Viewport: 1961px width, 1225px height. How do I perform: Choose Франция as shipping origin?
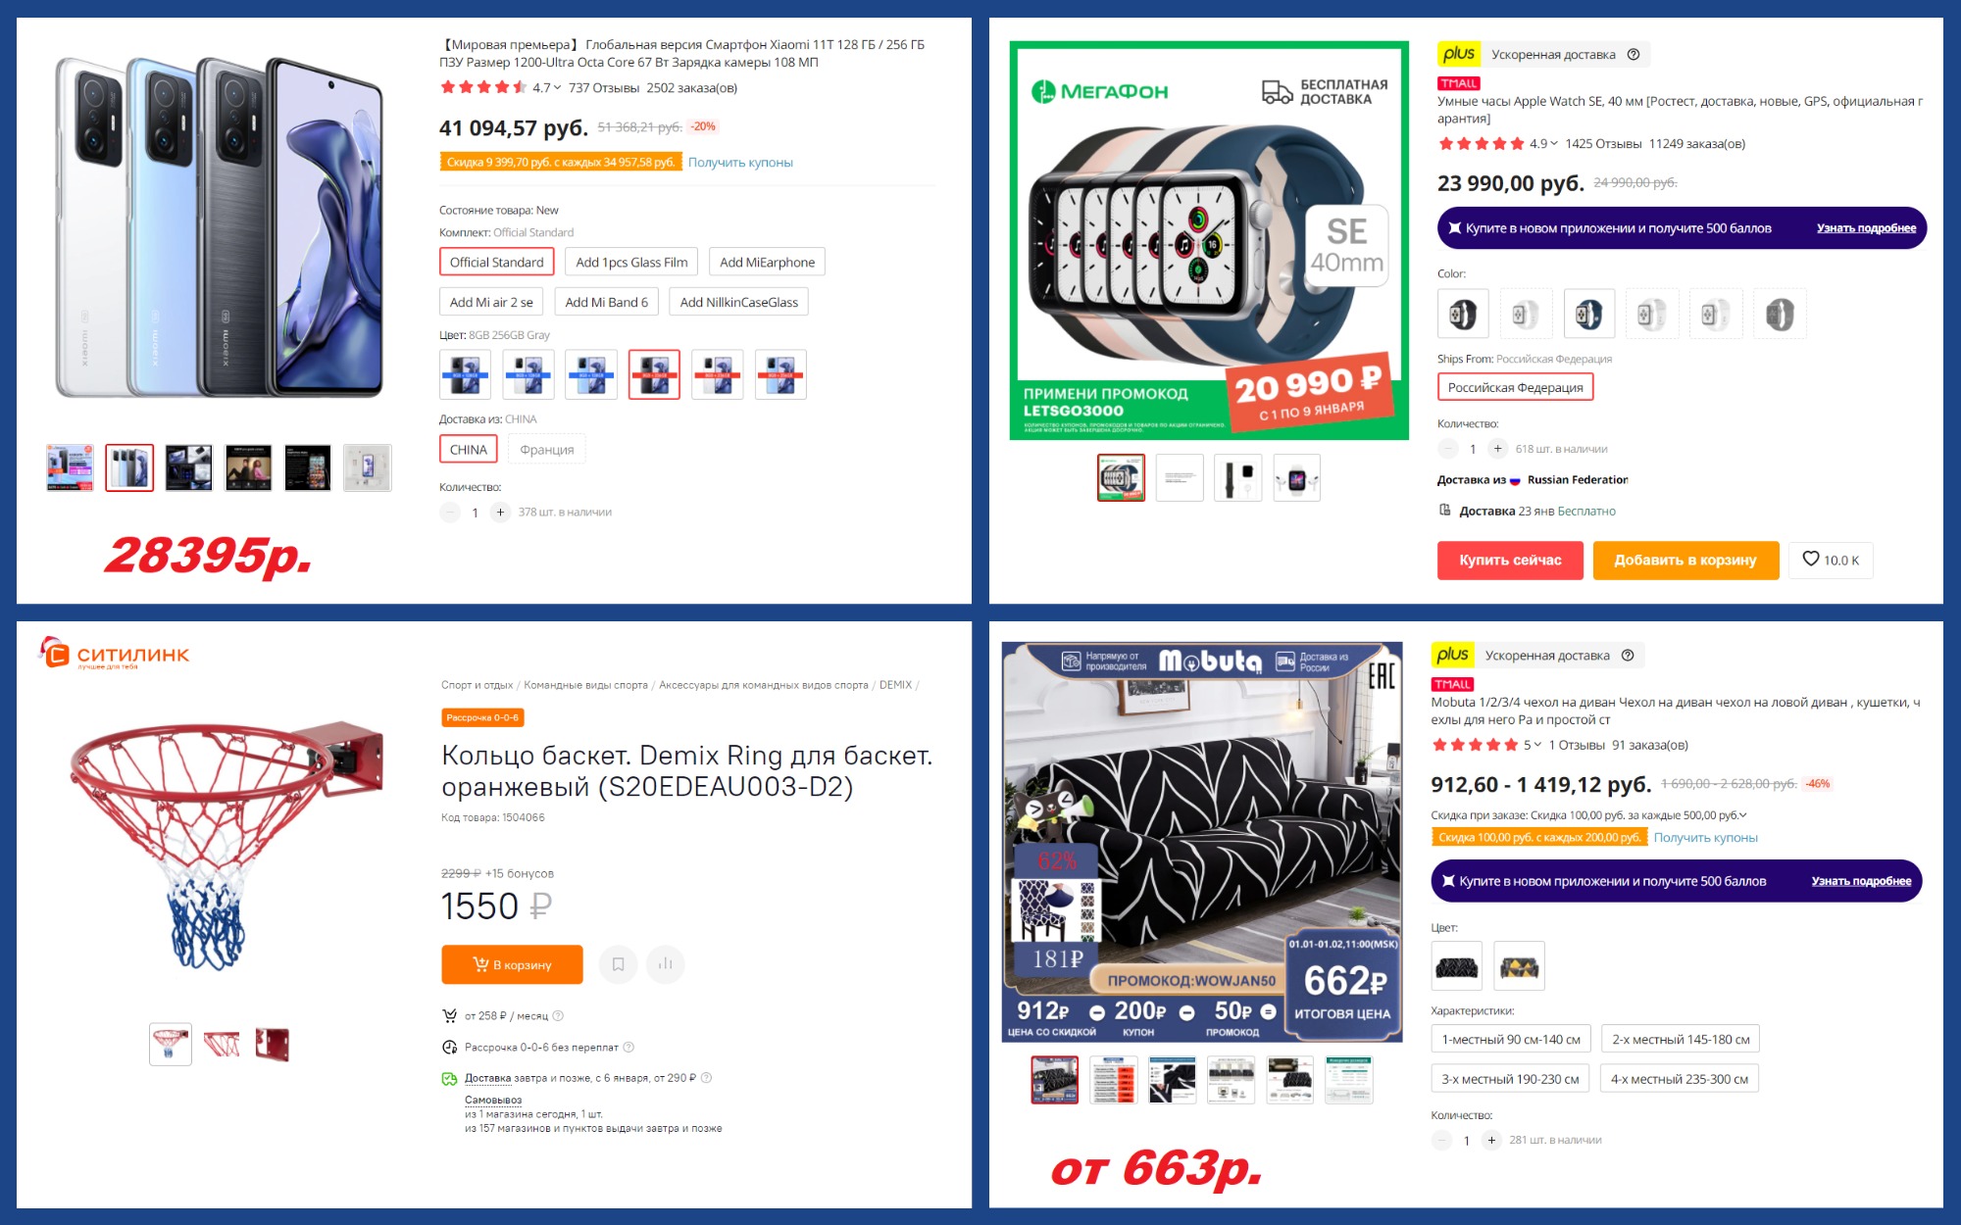coord(547,449)
